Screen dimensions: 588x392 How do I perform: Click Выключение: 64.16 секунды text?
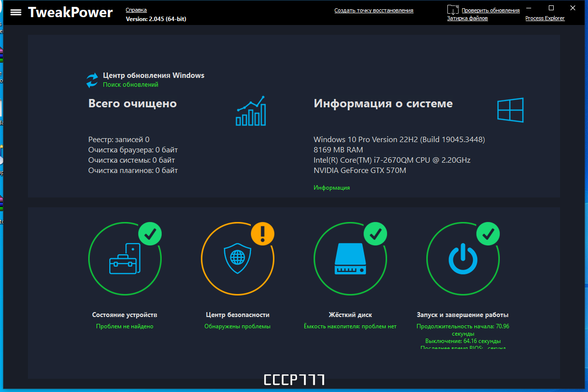pos(463,341)
